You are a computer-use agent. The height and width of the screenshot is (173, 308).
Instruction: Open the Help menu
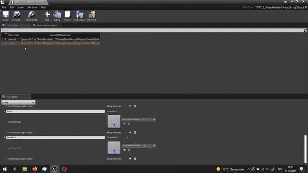pos(43,7)
